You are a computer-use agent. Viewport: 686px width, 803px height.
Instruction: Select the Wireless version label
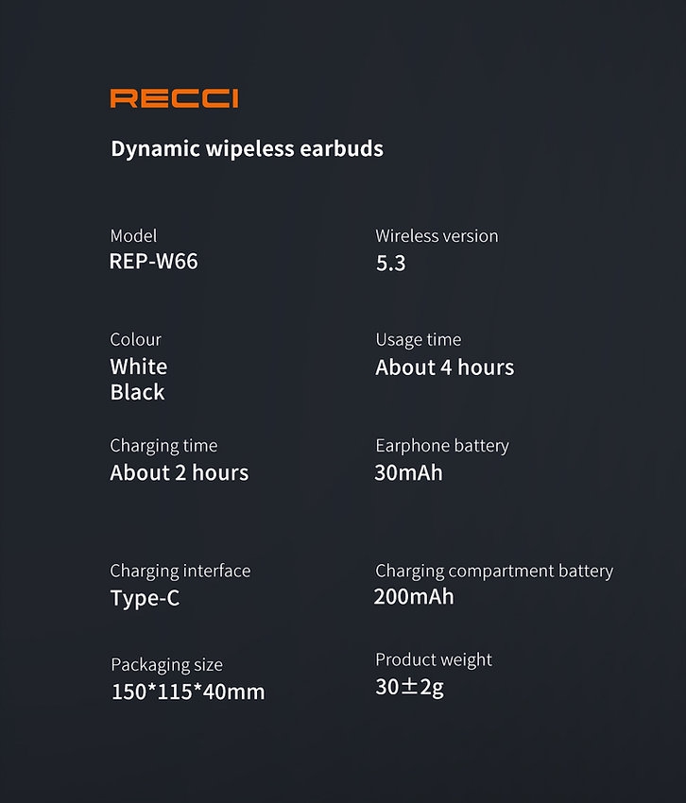pos(437,235)
